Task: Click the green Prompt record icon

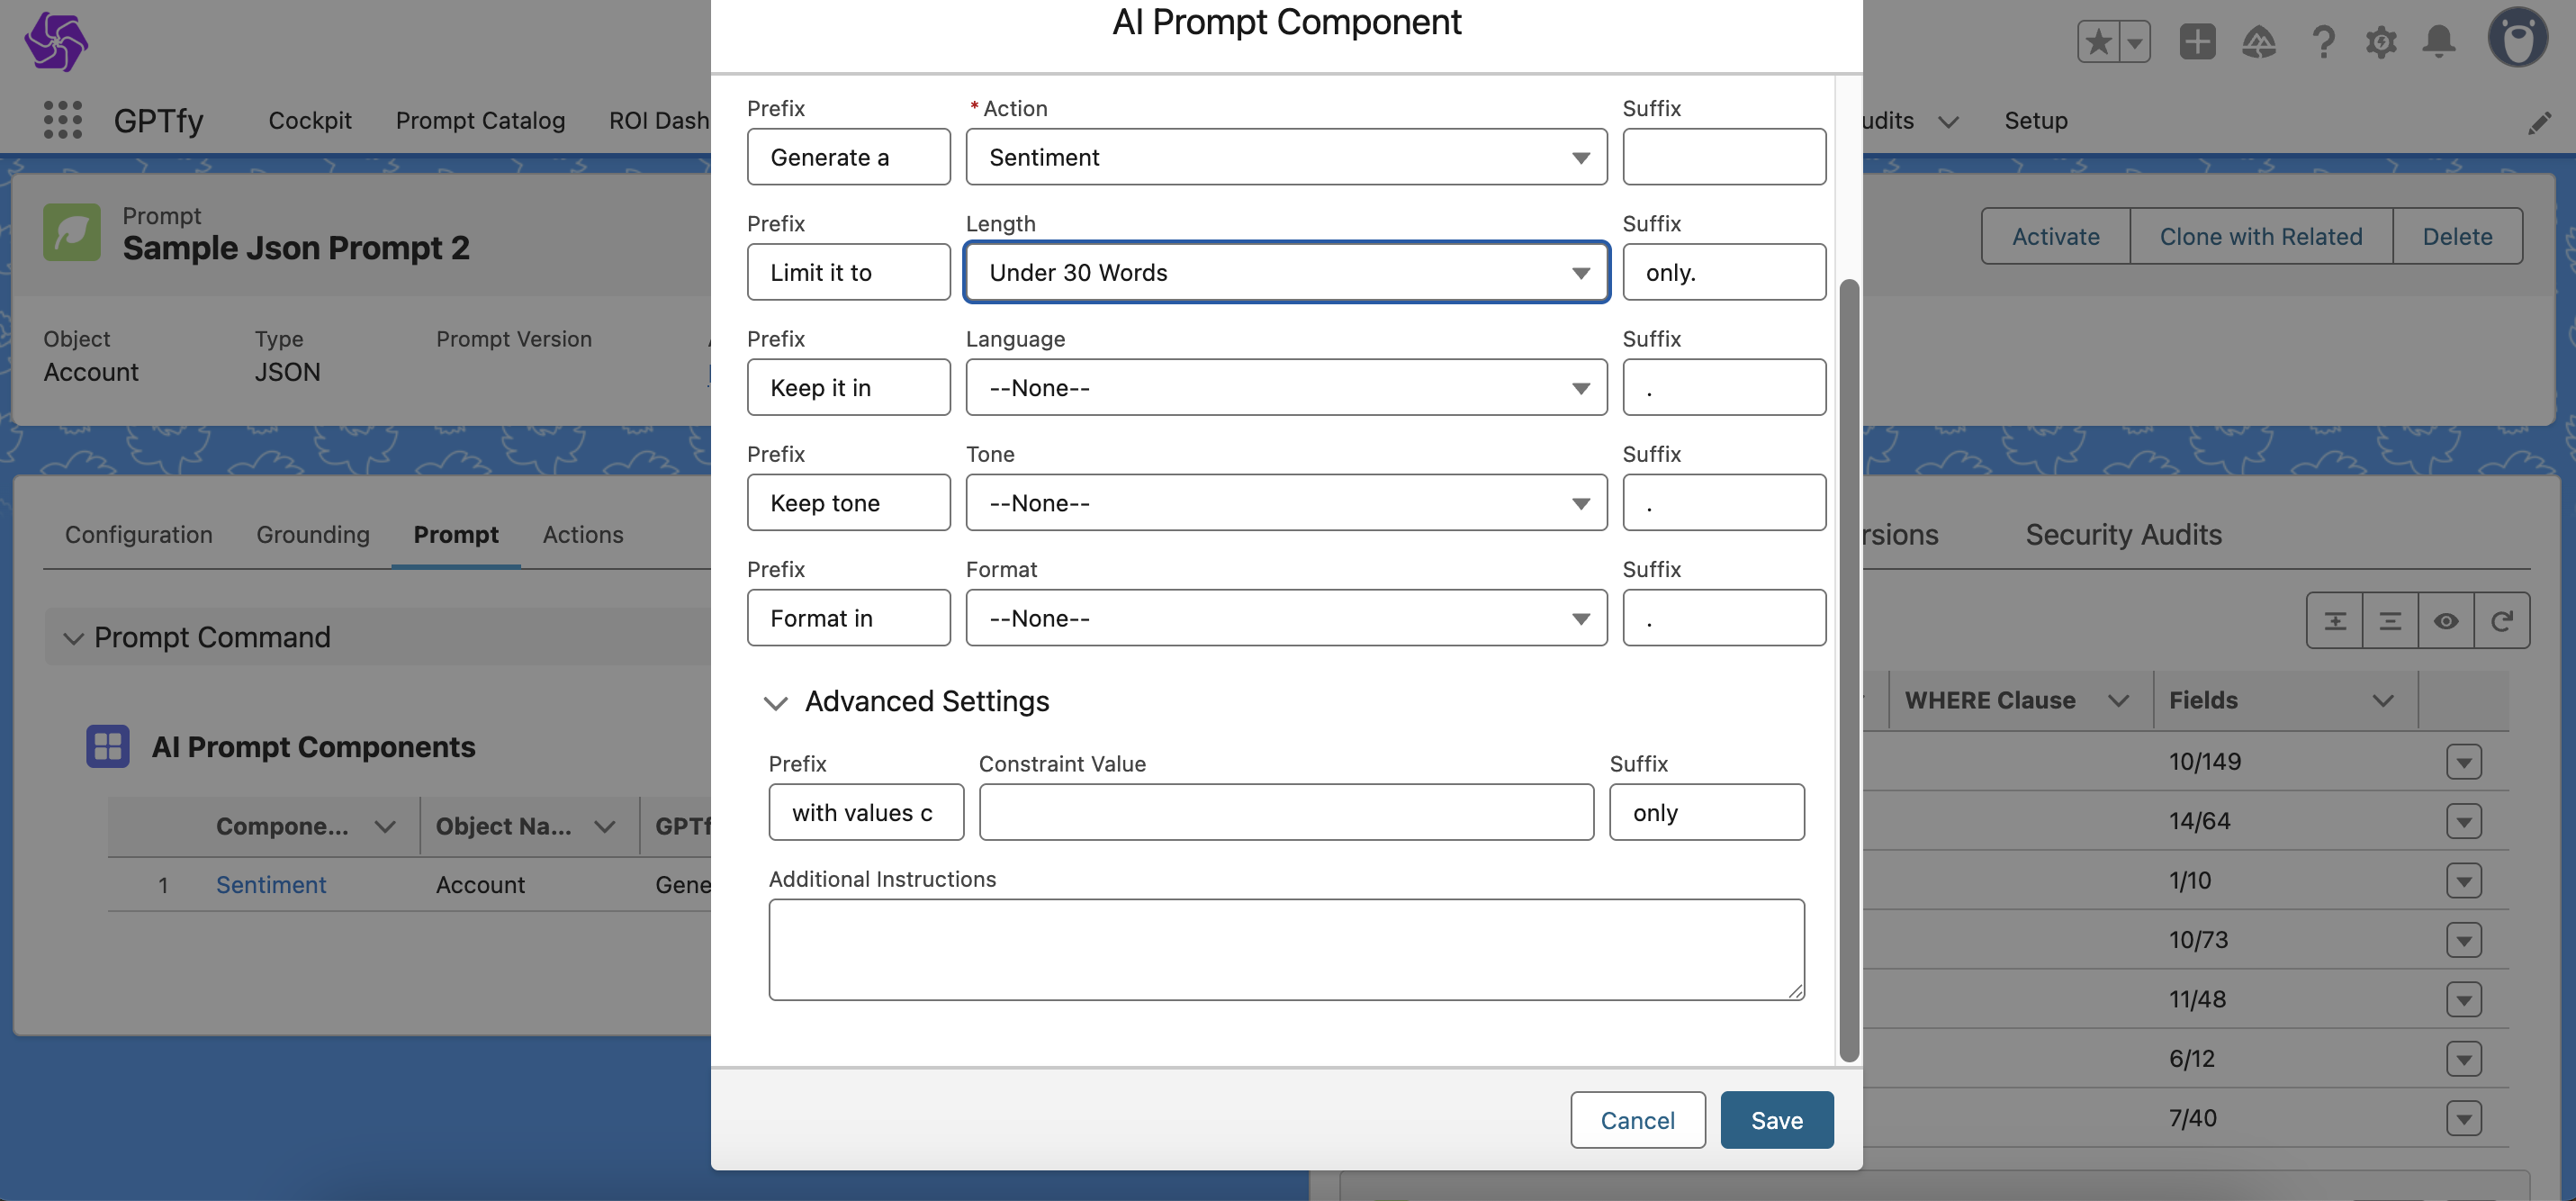Action: coord(72,233)
